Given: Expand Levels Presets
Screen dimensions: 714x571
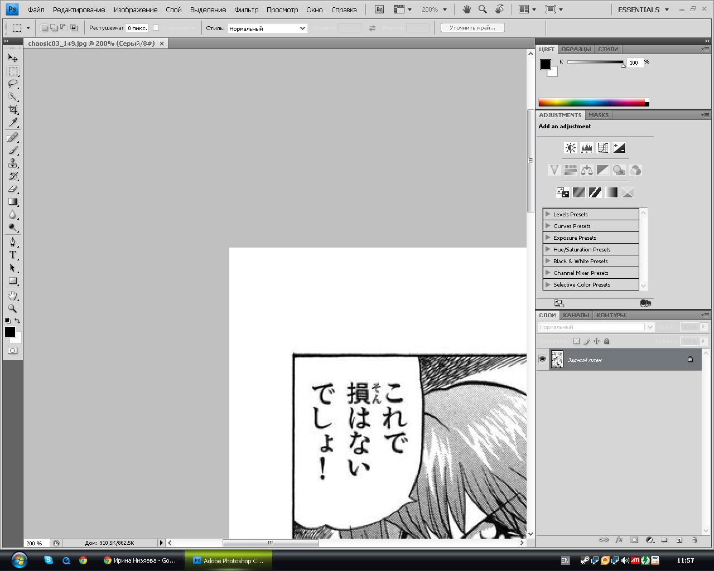Looking at the screenshot, I should click(x=548, y=214).
